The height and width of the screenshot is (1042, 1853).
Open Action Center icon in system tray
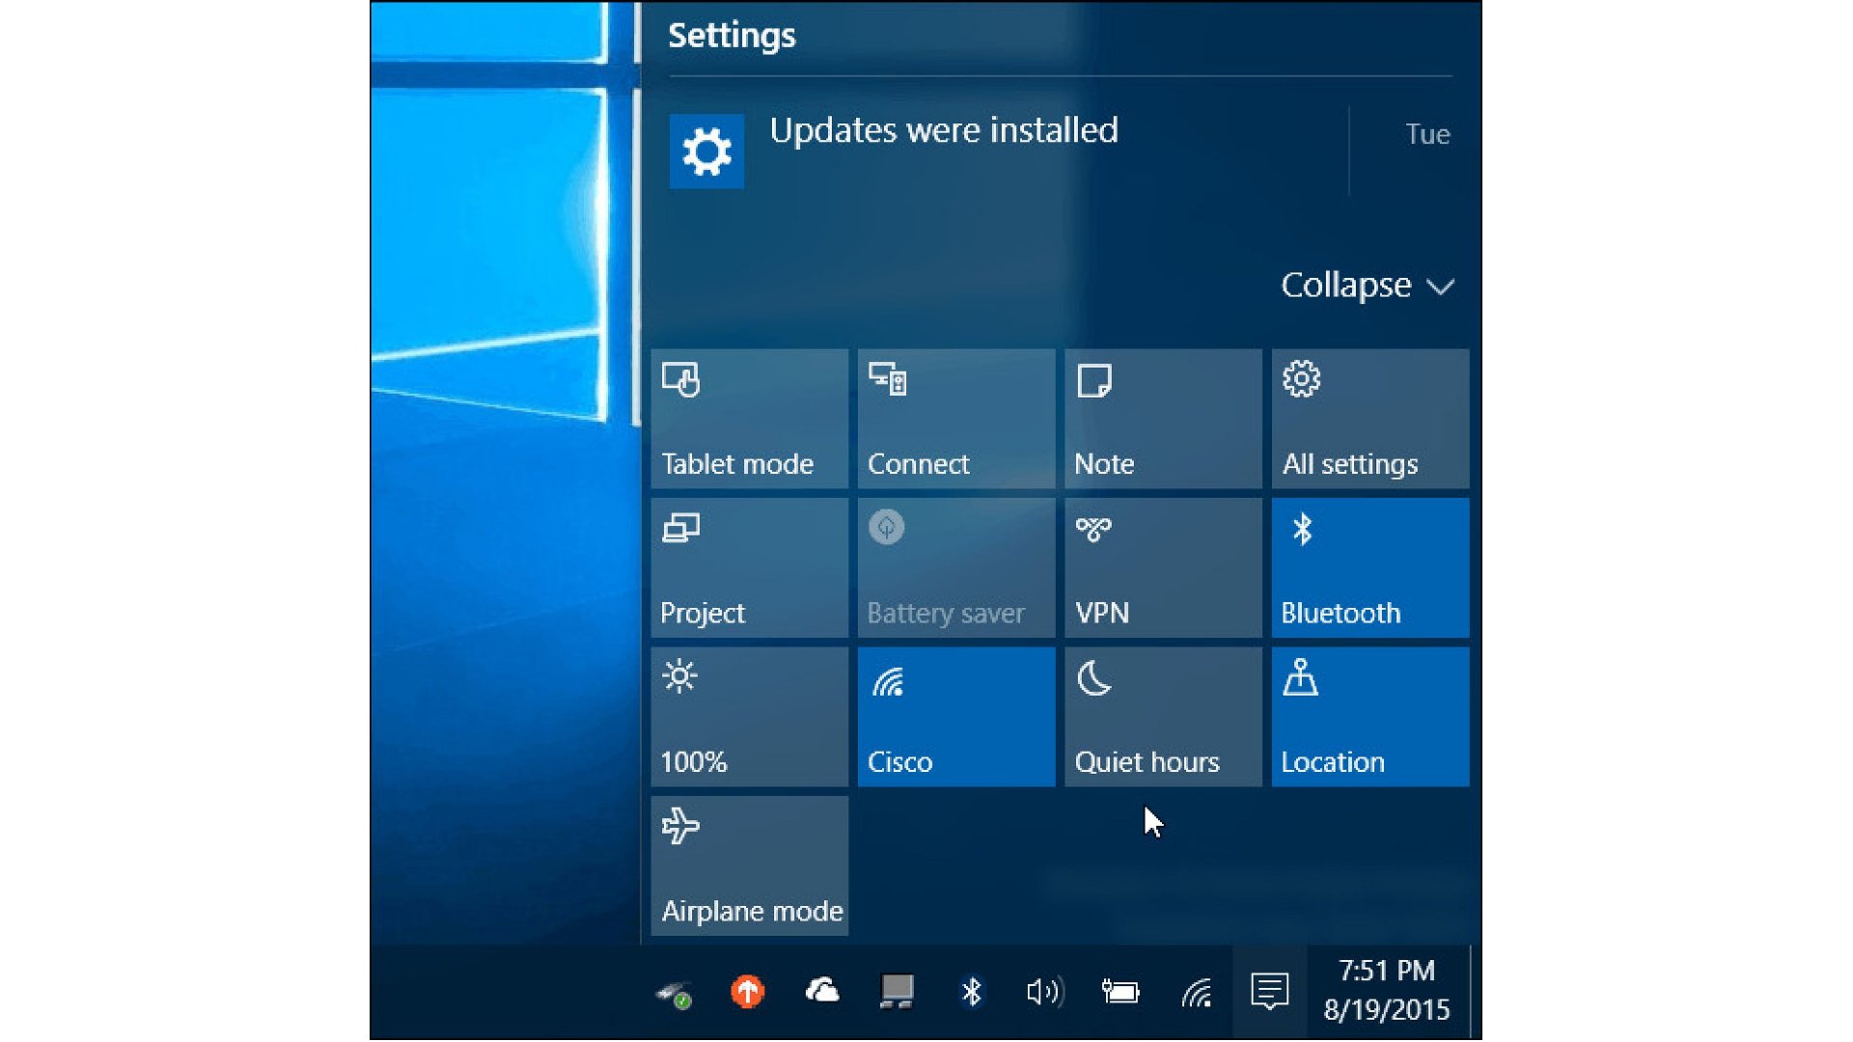[1269, 991]
